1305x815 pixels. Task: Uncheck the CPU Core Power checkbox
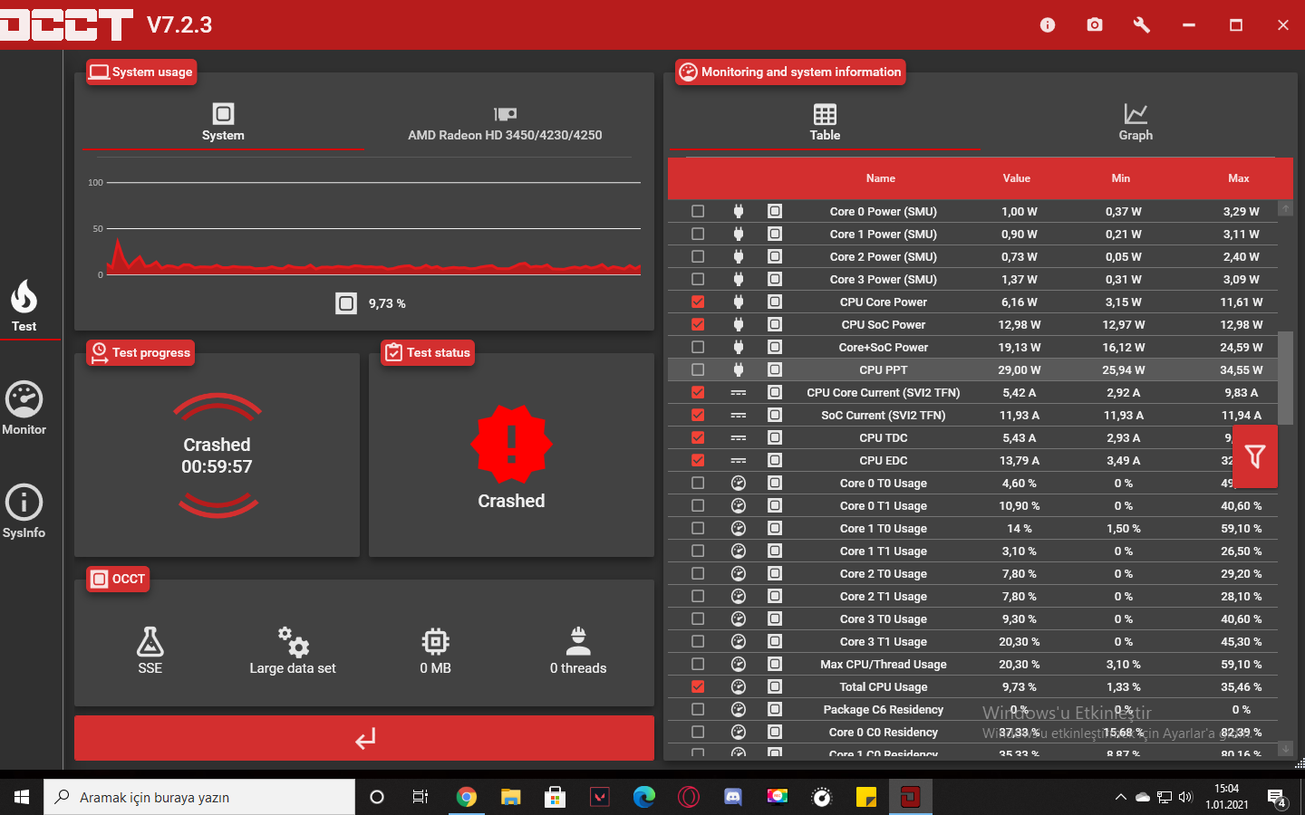pyautogui.click(x=698, y=302)
